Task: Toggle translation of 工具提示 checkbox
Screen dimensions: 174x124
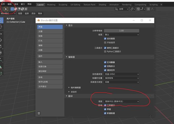Action: 105,105
